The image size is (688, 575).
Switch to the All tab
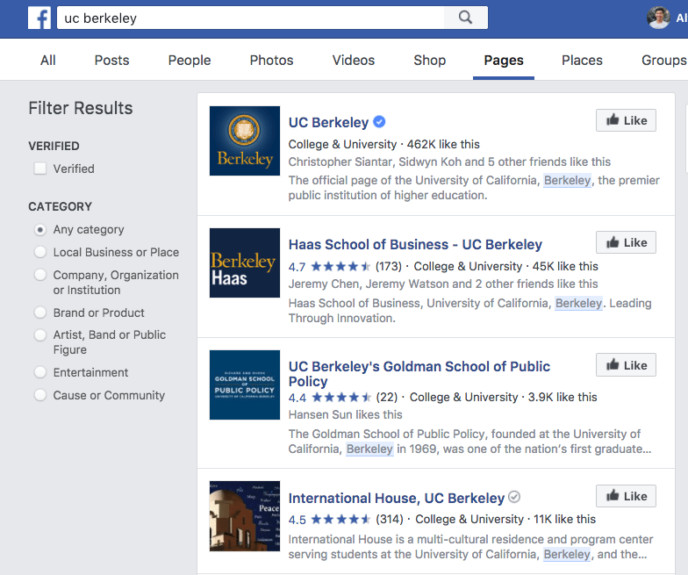point(48,60)
